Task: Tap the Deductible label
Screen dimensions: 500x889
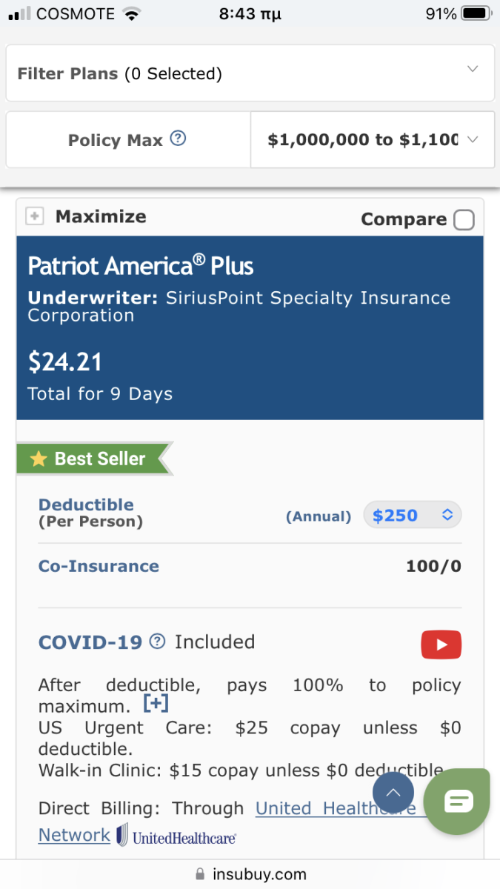Action: tap(86, 505)
